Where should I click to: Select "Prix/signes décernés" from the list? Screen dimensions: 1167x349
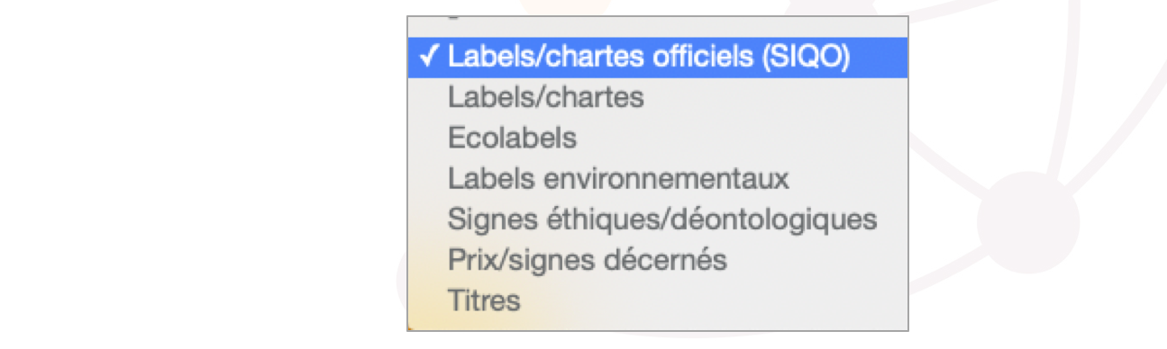pyautogui.click(x=658, y=259)
